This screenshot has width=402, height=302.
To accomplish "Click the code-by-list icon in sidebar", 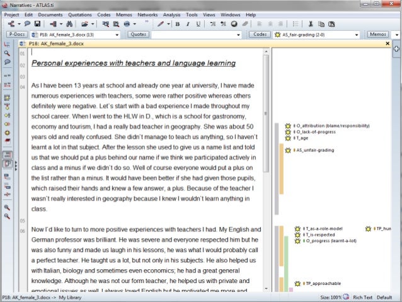I will [7, 115].
